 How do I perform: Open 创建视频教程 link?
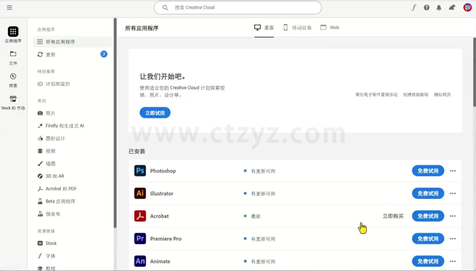coord(416,94)
